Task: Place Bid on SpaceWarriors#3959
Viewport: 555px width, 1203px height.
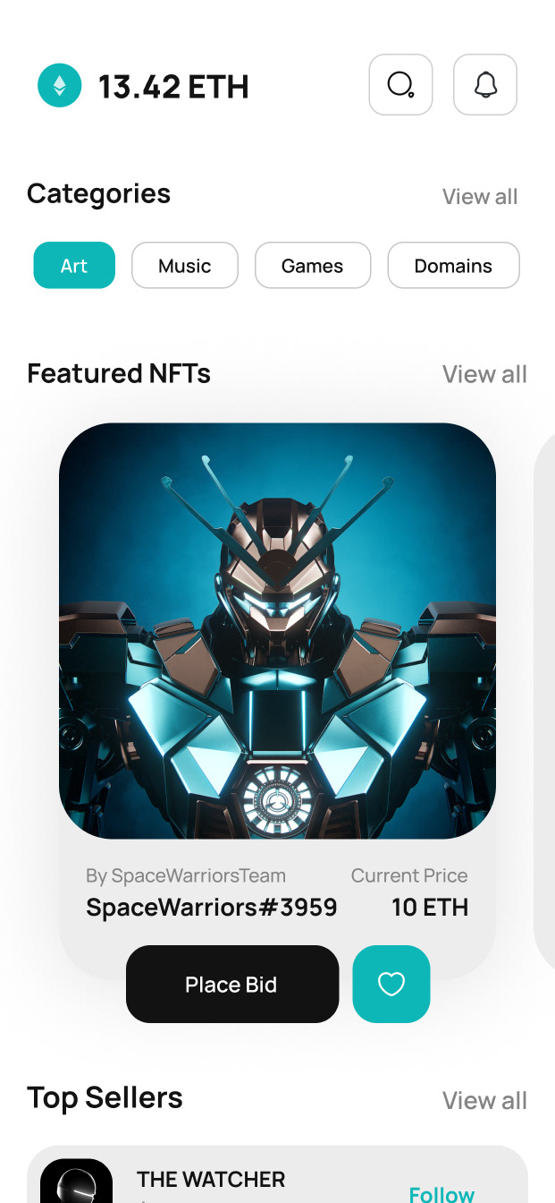Action: point(232,984)
